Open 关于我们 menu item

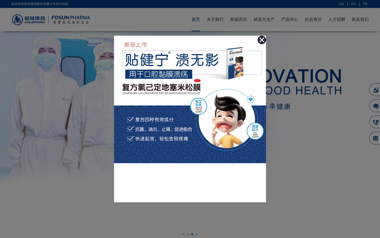tap(215, 20)
